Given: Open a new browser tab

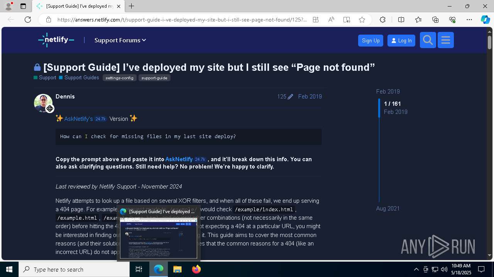Looking at the screenshot, I should pos(132,6).
